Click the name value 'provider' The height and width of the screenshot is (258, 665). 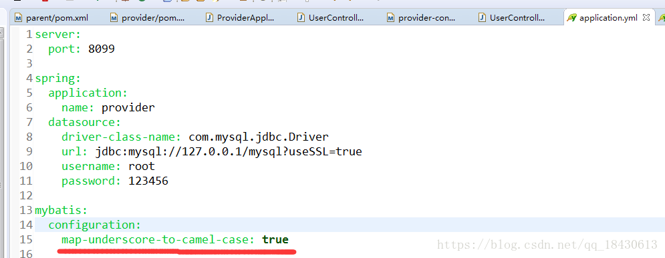128,107
